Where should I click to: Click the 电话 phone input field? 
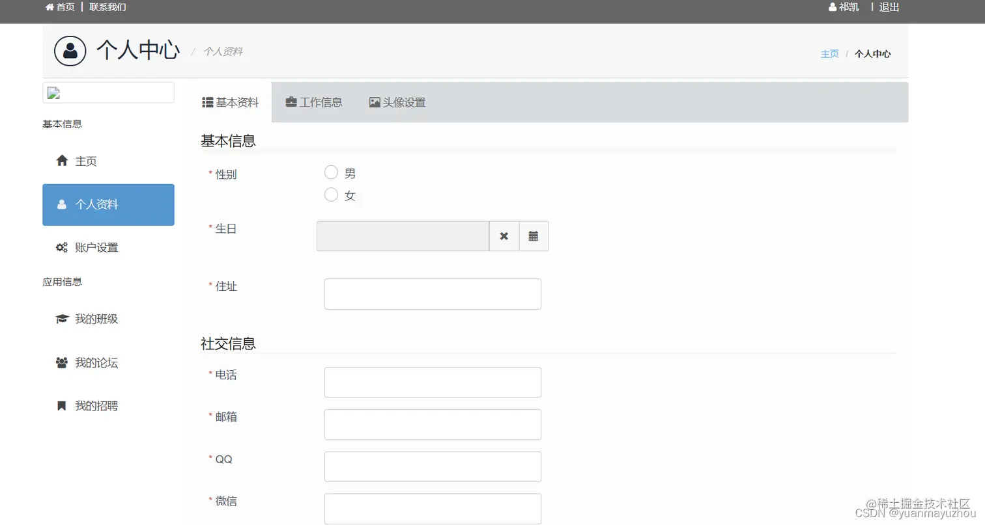tap(433, 383)
